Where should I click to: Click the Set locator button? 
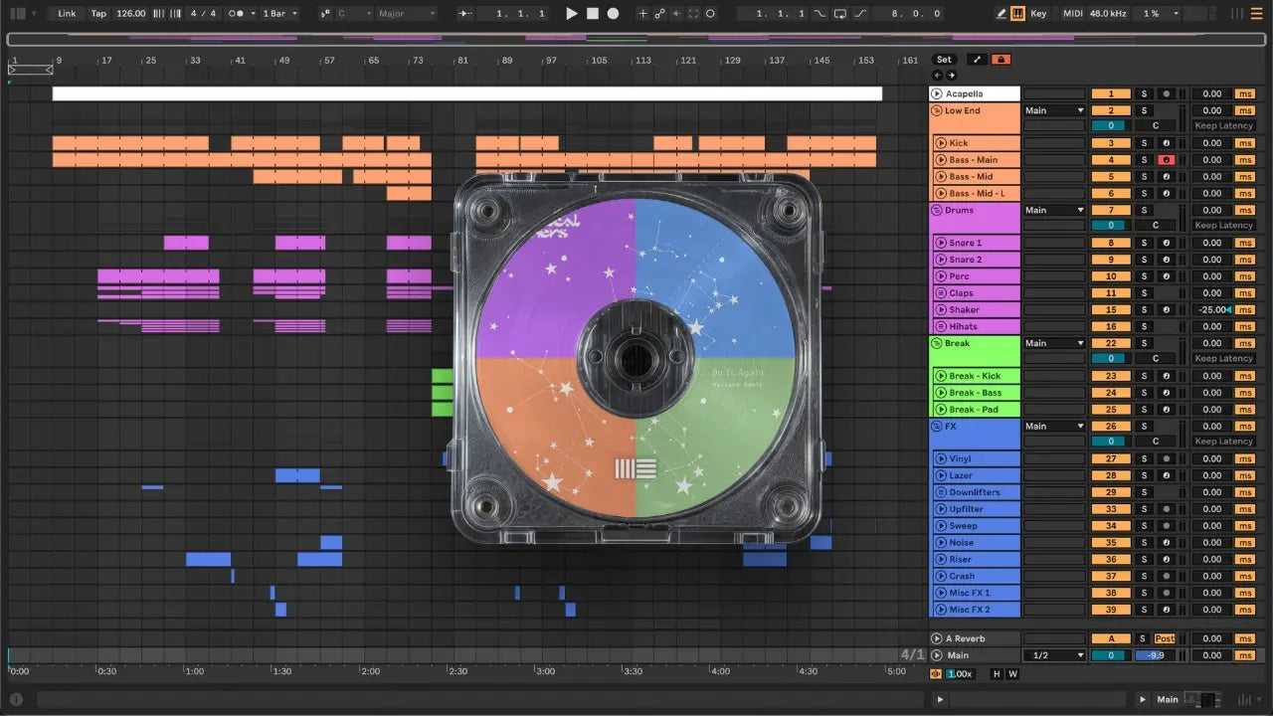coord(944,60)
